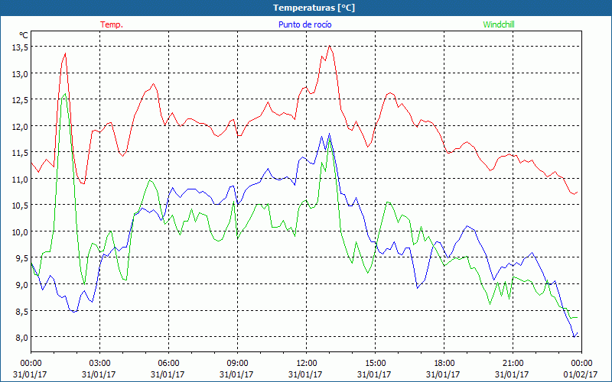The width and height of the screenshot is (612, 382).
Task: Select the red 'Temp.' legend label
Action: click(112, 24)
